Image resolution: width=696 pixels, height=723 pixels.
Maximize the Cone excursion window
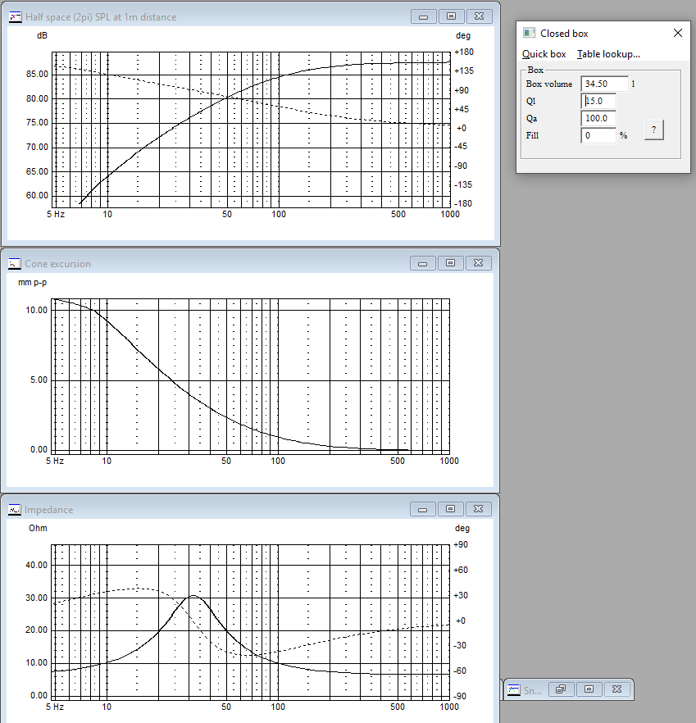(x=450, y=263)
